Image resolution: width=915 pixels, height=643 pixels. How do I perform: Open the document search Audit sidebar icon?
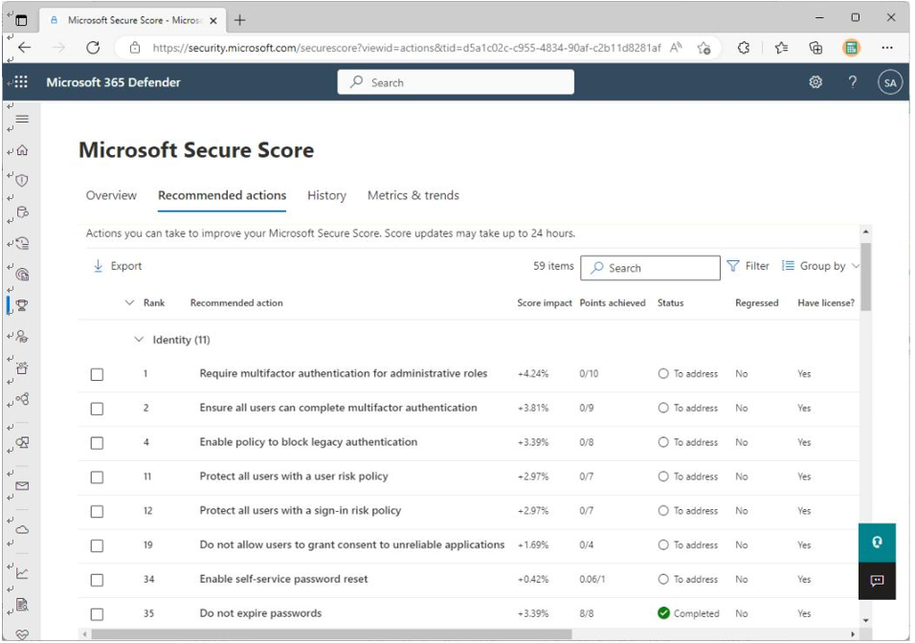pos(22,605)
